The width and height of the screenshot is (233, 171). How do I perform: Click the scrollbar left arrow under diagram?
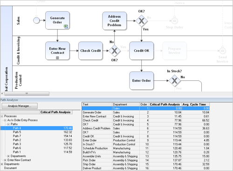pyautogui.click(x=2, y=93)
